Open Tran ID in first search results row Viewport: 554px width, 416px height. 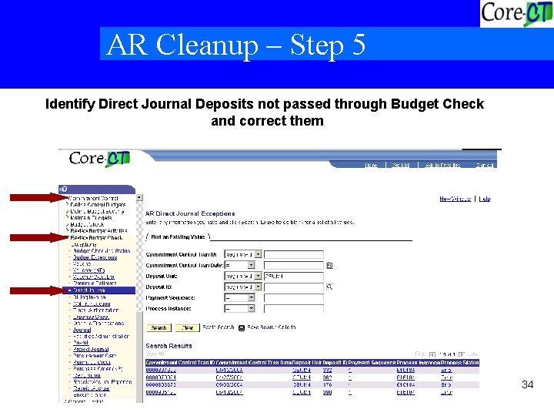(161, 371)
